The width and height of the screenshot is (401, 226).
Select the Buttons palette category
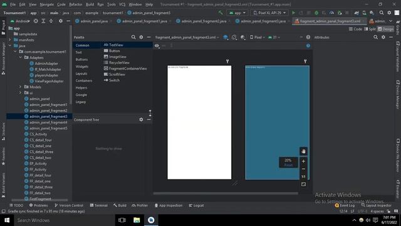coord(81,60)
